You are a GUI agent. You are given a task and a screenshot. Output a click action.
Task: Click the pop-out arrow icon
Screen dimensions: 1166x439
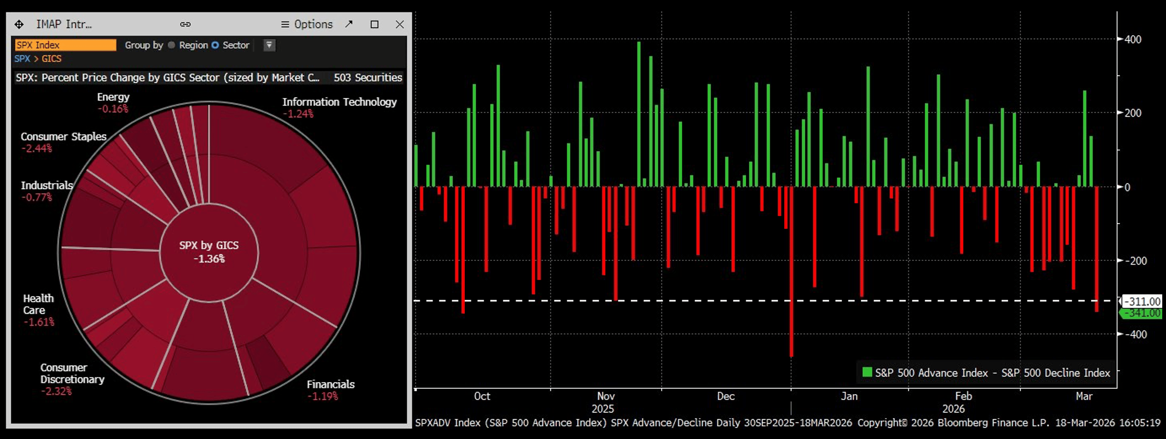click(348, 24)
